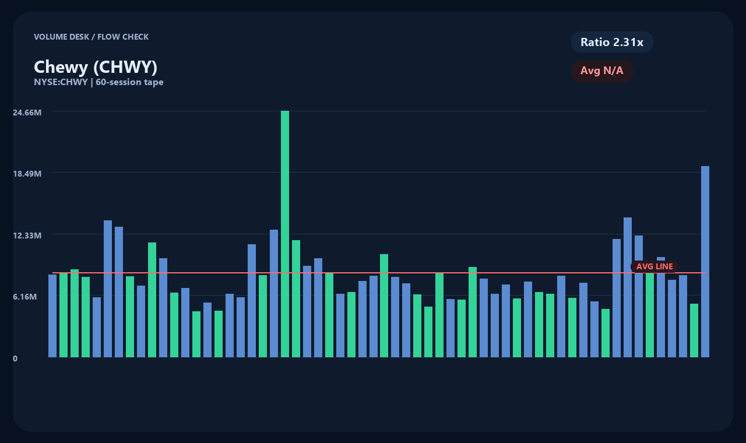Select the 18.49M axis label
The height and width of the screenshot is (443, 746).
[27, 174]
